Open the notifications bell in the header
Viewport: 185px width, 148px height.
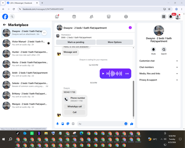tap(171, 17)
